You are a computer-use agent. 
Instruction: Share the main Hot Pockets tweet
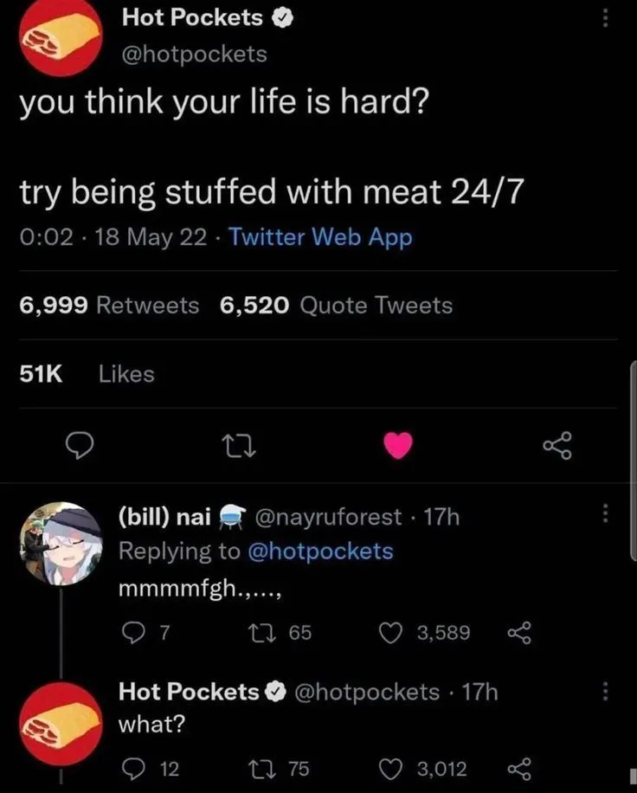click(x=557, y=446)
